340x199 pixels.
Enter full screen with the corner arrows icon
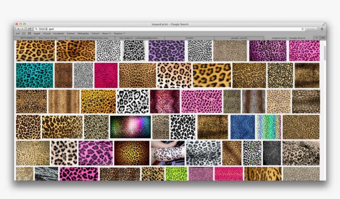pos(324,24)
